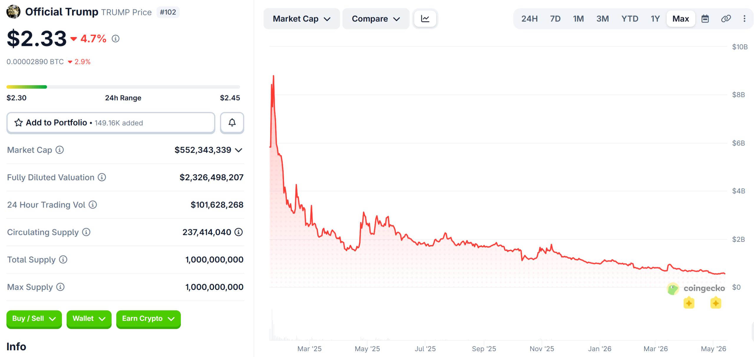Click the Total Supply value 1,000,000,000
Screen dimensions: 754x357
tap(214, 259)
